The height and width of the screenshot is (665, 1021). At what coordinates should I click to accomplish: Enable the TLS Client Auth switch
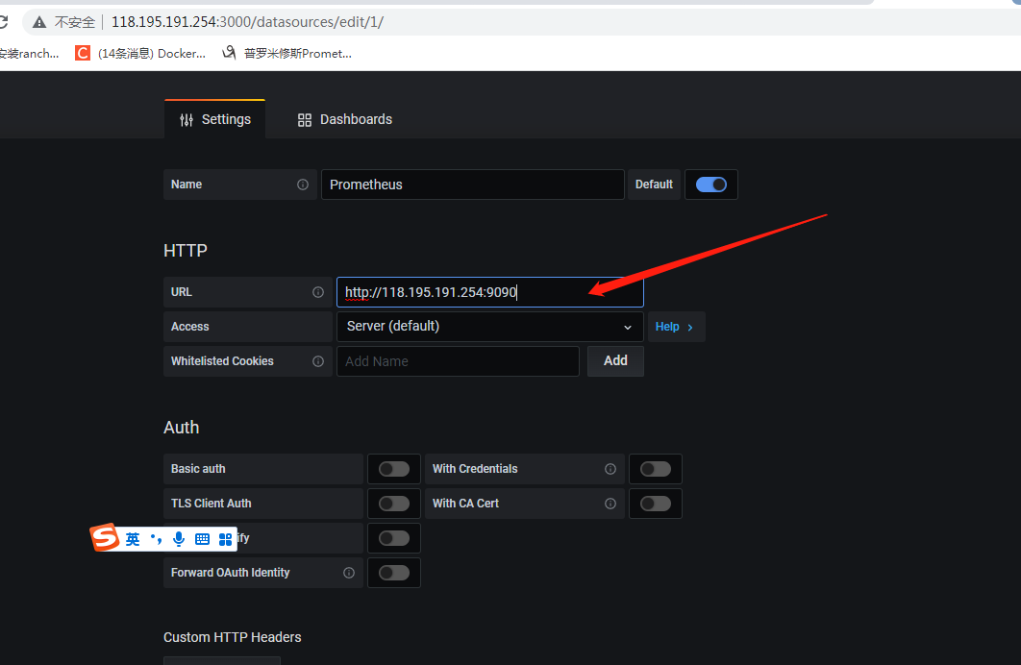(x=394, y=504)
